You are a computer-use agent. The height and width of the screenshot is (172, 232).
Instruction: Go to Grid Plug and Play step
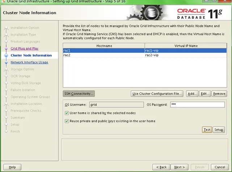click(x=24, y=48)
